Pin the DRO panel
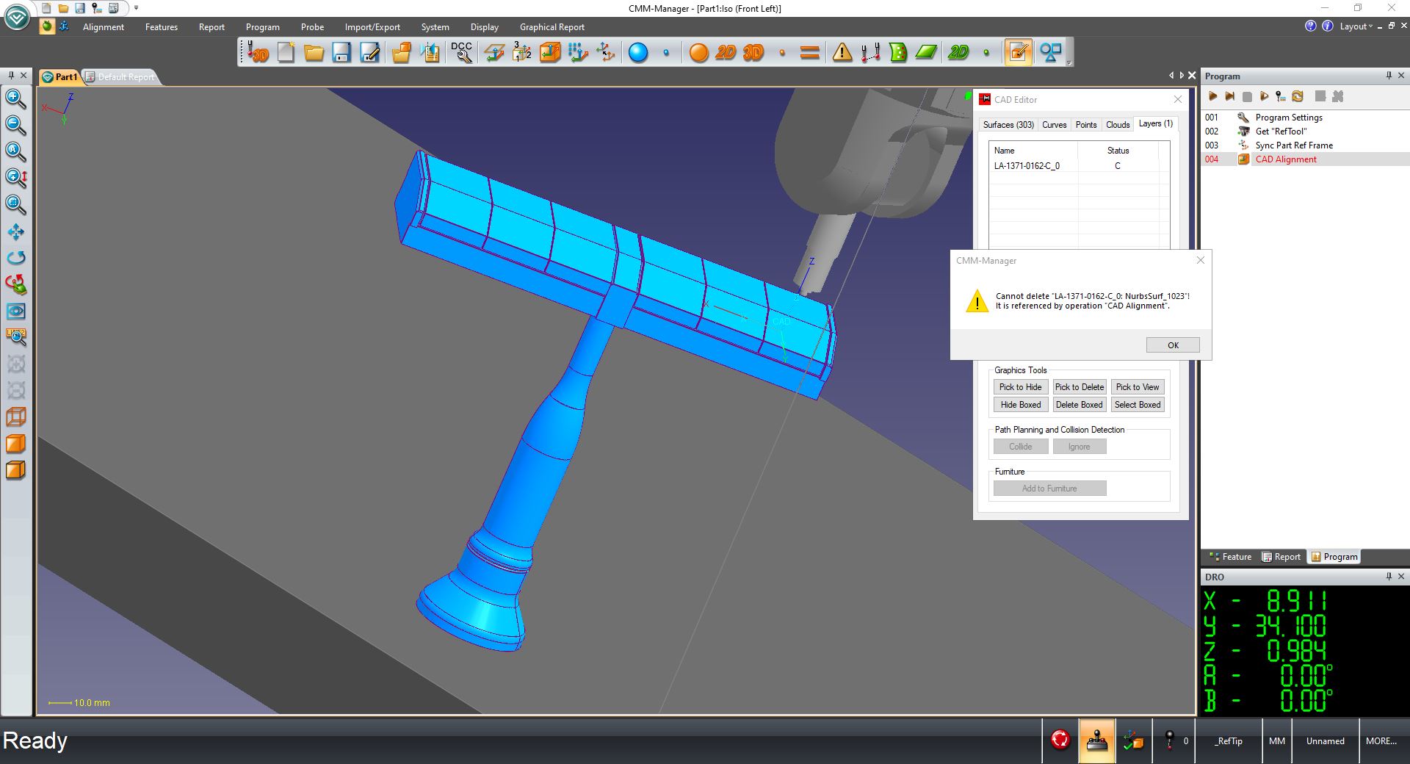The image size is (1410, 764). coord(1389,577)
